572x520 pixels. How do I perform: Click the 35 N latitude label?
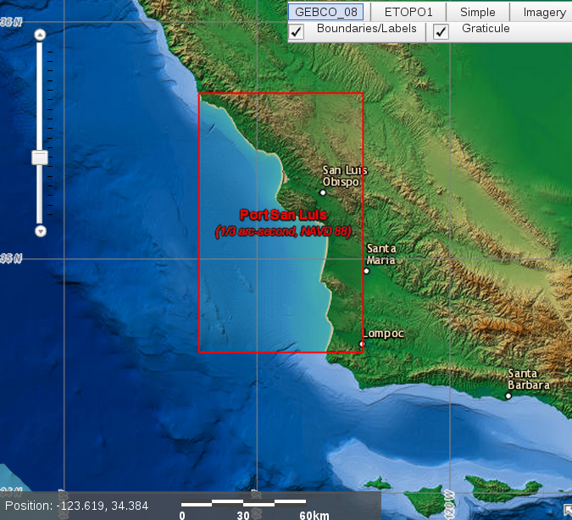pyautogui.click(x=11, y=259)
